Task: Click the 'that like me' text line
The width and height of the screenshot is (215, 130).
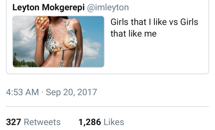Action: [x=133, y=34]
